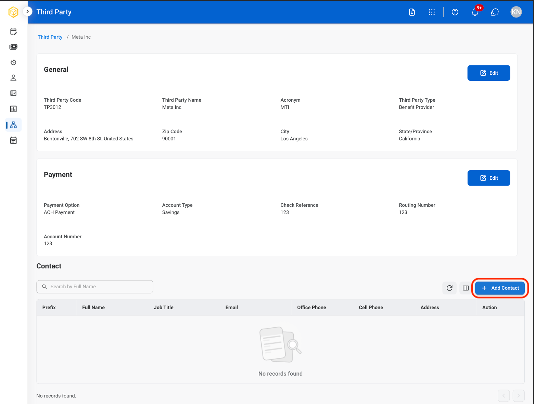Sort by Cell Phone column header
The height and width of the screenshot is (404, 534).
[x=371, y=307]
